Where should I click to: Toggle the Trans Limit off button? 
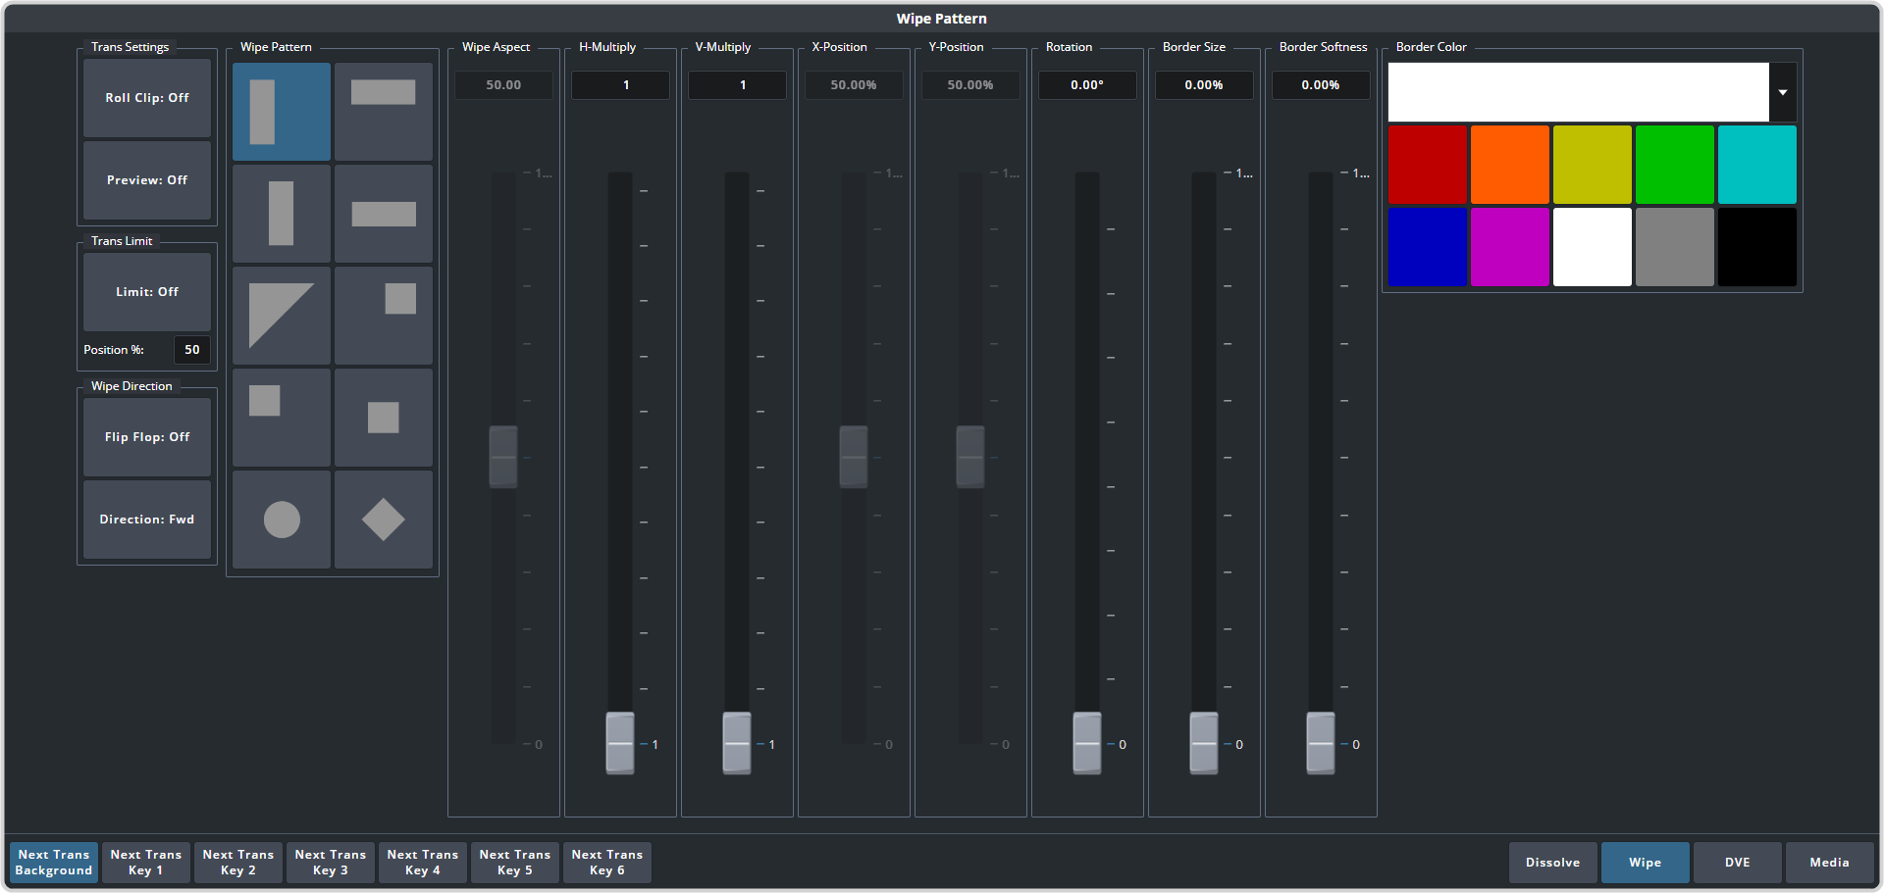coord(147,292)
